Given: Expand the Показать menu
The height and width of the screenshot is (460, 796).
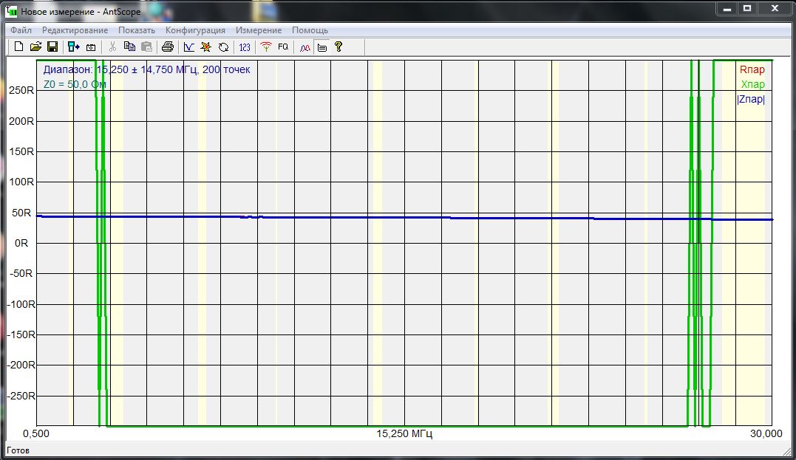Looking at the screenshot, I should click(137, 30).
